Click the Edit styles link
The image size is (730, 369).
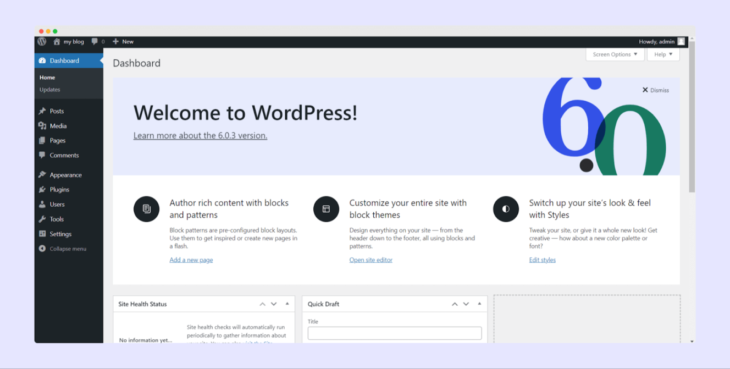pyautogui.click(x=543, y=260)
